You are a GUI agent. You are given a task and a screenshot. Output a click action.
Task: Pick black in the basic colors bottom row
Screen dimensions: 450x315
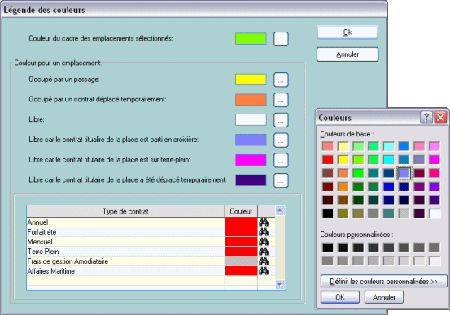point(327,214)
